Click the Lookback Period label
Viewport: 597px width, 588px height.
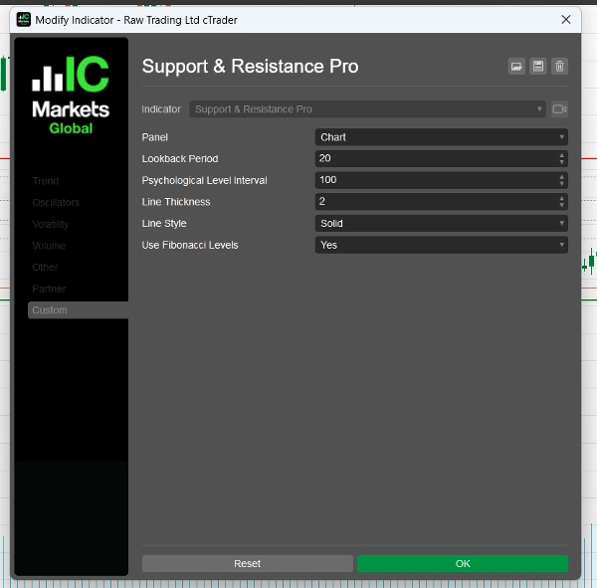(x=180, y=158)
